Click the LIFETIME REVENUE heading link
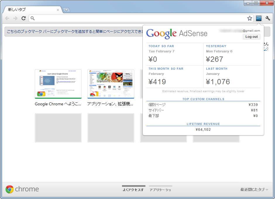Screen dimensions: 275x199 [x=203, y=124]
